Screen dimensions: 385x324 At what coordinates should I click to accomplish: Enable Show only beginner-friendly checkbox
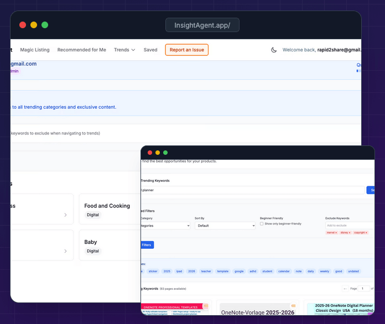262,223
